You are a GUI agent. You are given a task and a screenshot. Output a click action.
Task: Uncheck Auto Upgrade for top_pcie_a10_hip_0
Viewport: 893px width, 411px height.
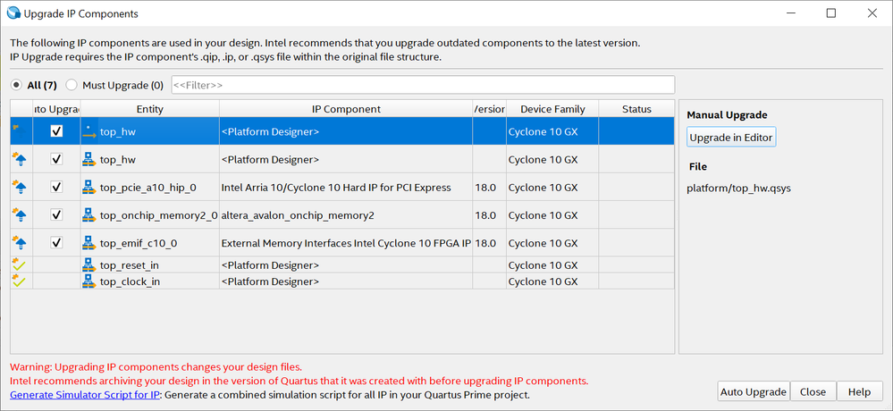click(x=57, y=187)
